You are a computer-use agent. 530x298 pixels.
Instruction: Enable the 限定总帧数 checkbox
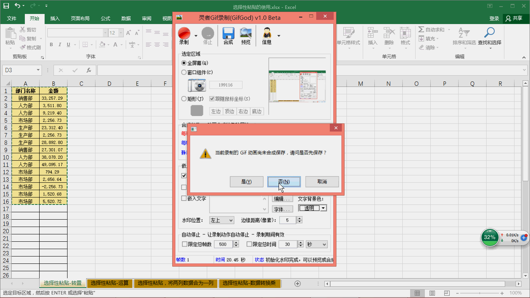pos(185,244)
